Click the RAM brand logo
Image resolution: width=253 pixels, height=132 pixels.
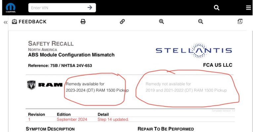(45, 85)
